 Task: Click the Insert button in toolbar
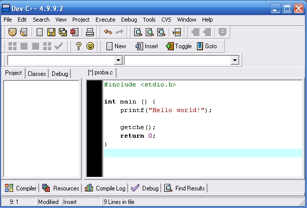point(147,46)
